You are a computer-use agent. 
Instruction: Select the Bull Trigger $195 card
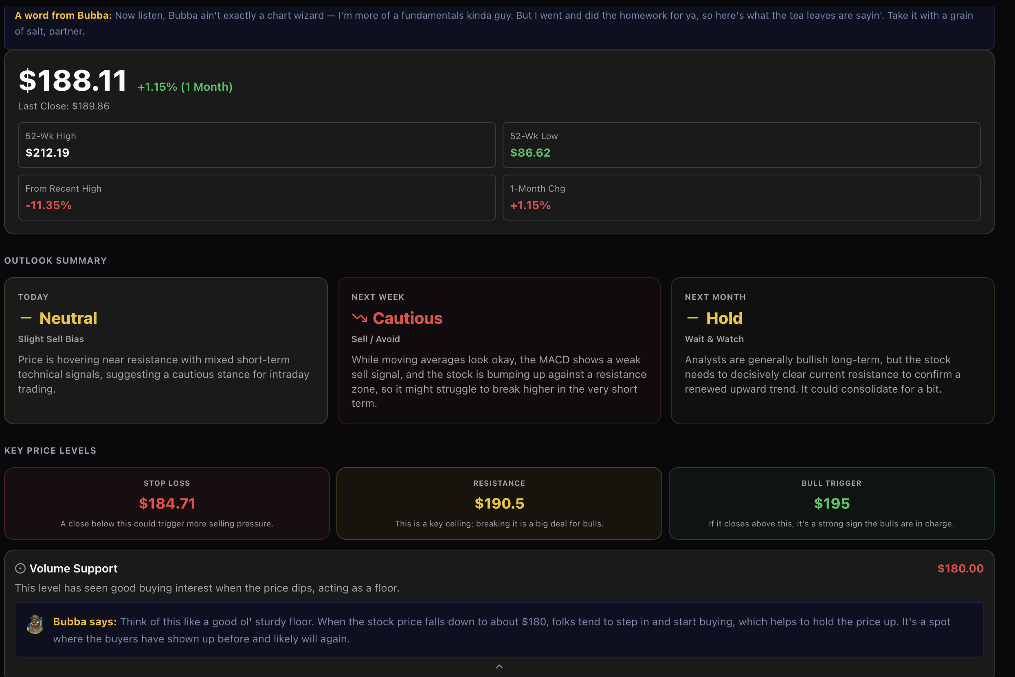(x=831, y=503)
